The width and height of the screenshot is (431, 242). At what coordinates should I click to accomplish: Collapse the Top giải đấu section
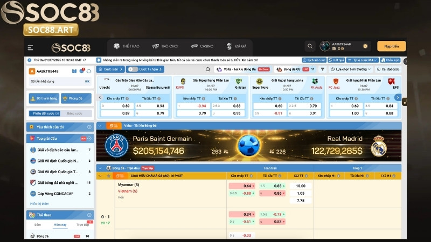point(89,138)
